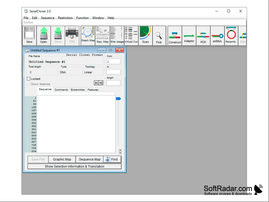Click the New sequence toolbar icon

click(x=29, y=35)
